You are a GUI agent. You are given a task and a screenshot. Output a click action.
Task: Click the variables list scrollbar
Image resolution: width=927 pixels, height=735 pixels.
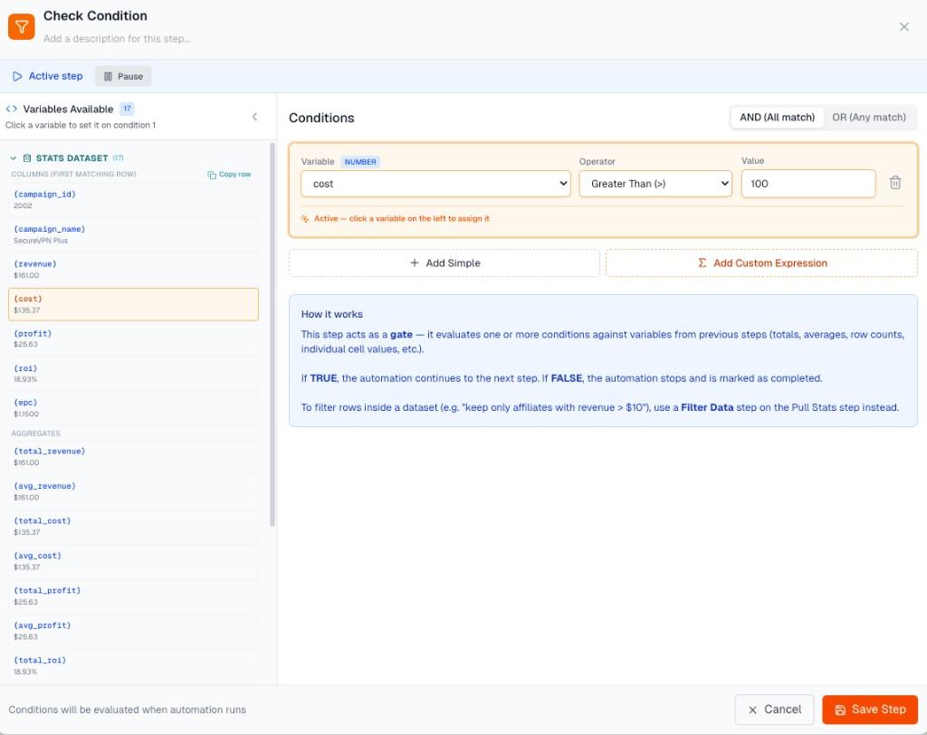point(272,335)
